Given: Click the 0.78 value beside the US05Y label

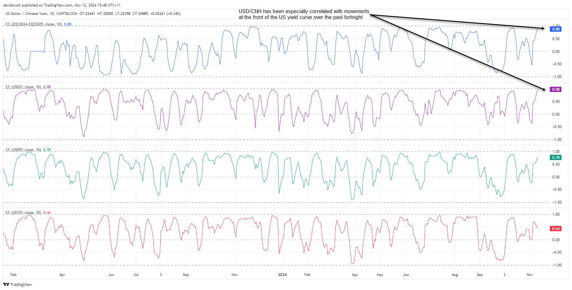Looking at the screenshot, I should click(47, 150).
